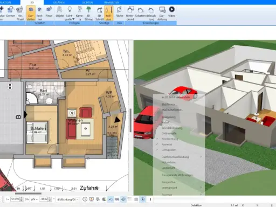This screenshot has height=207, width=276.
Task: Increase the l length value stepper
Action: [x=22, y=198]
